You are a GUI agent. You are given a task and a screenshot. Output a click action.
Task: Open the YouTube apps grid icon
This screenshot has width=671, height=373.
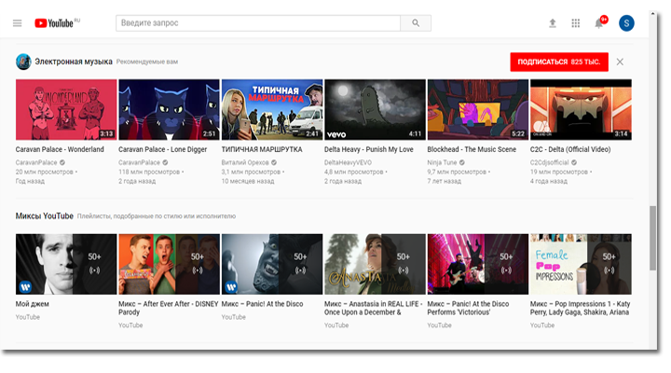pos(576,23)
